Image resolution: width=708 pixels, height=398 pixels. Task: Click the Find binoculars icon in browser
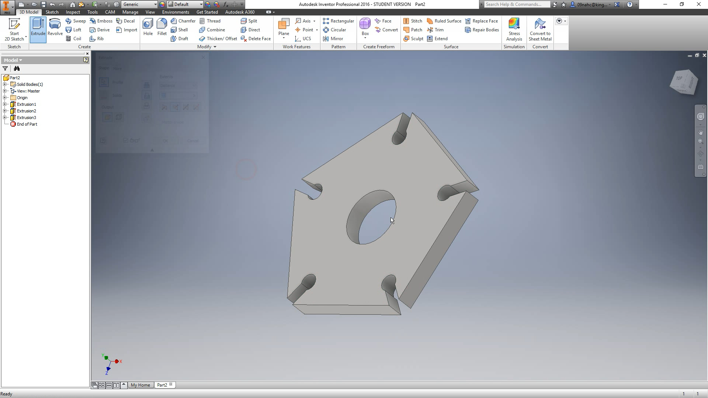(17, 69)
